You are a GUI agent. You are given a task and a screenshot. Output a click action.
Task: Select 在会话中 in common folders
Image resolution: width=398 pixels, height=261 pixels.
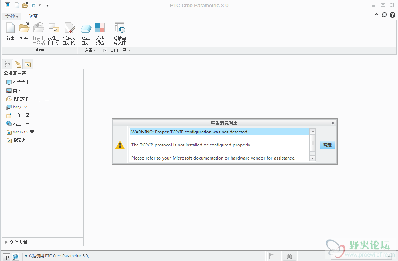coord(18,83)
